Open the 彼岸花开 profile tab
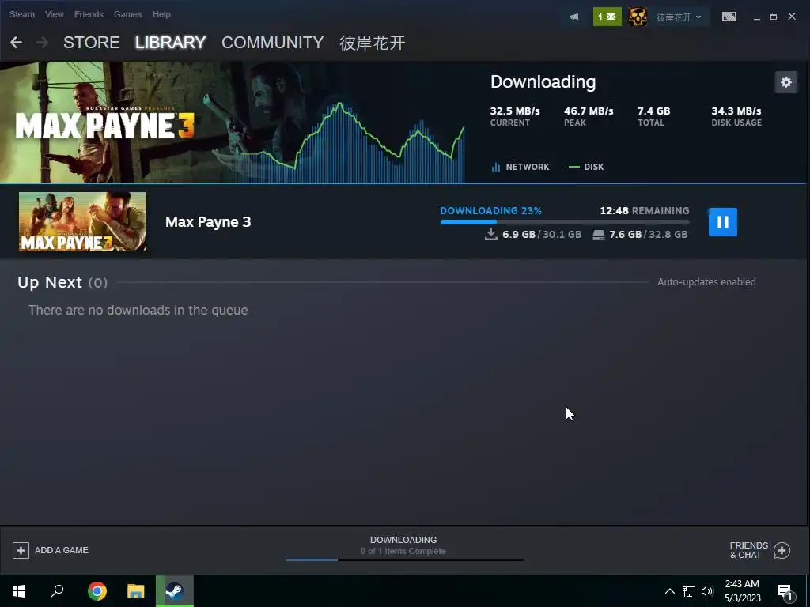 [372, 43]
